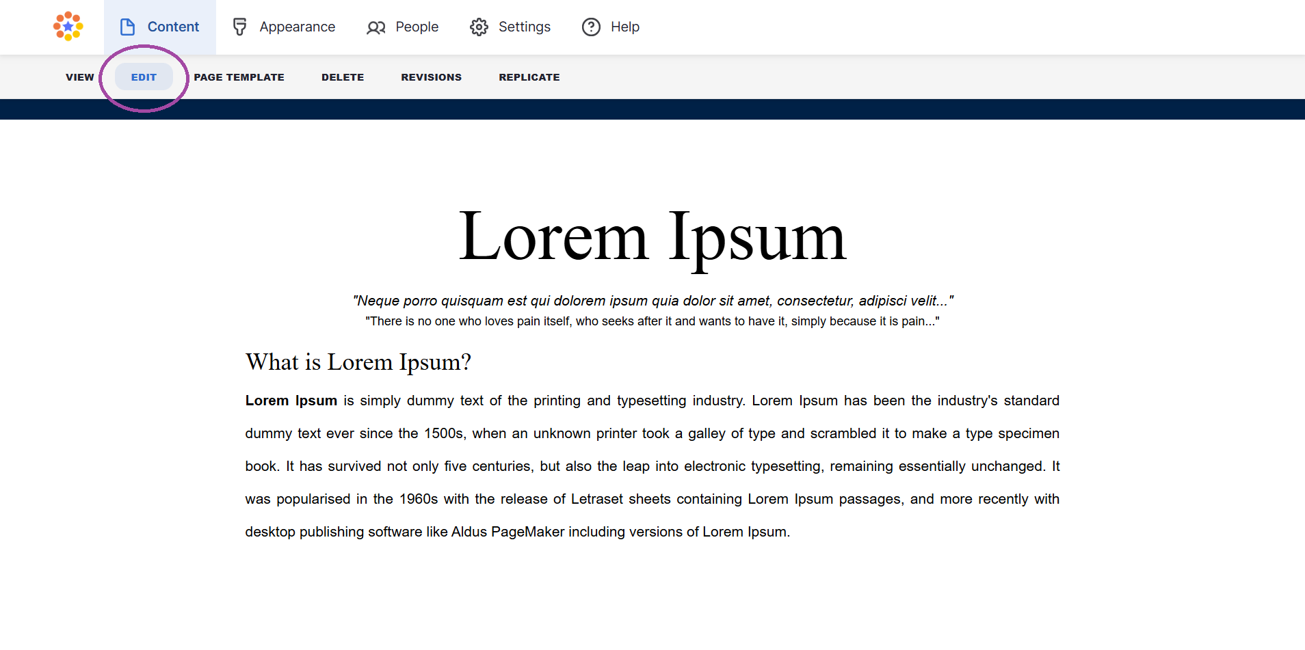Click the Settings gear icon

(480, 27)
